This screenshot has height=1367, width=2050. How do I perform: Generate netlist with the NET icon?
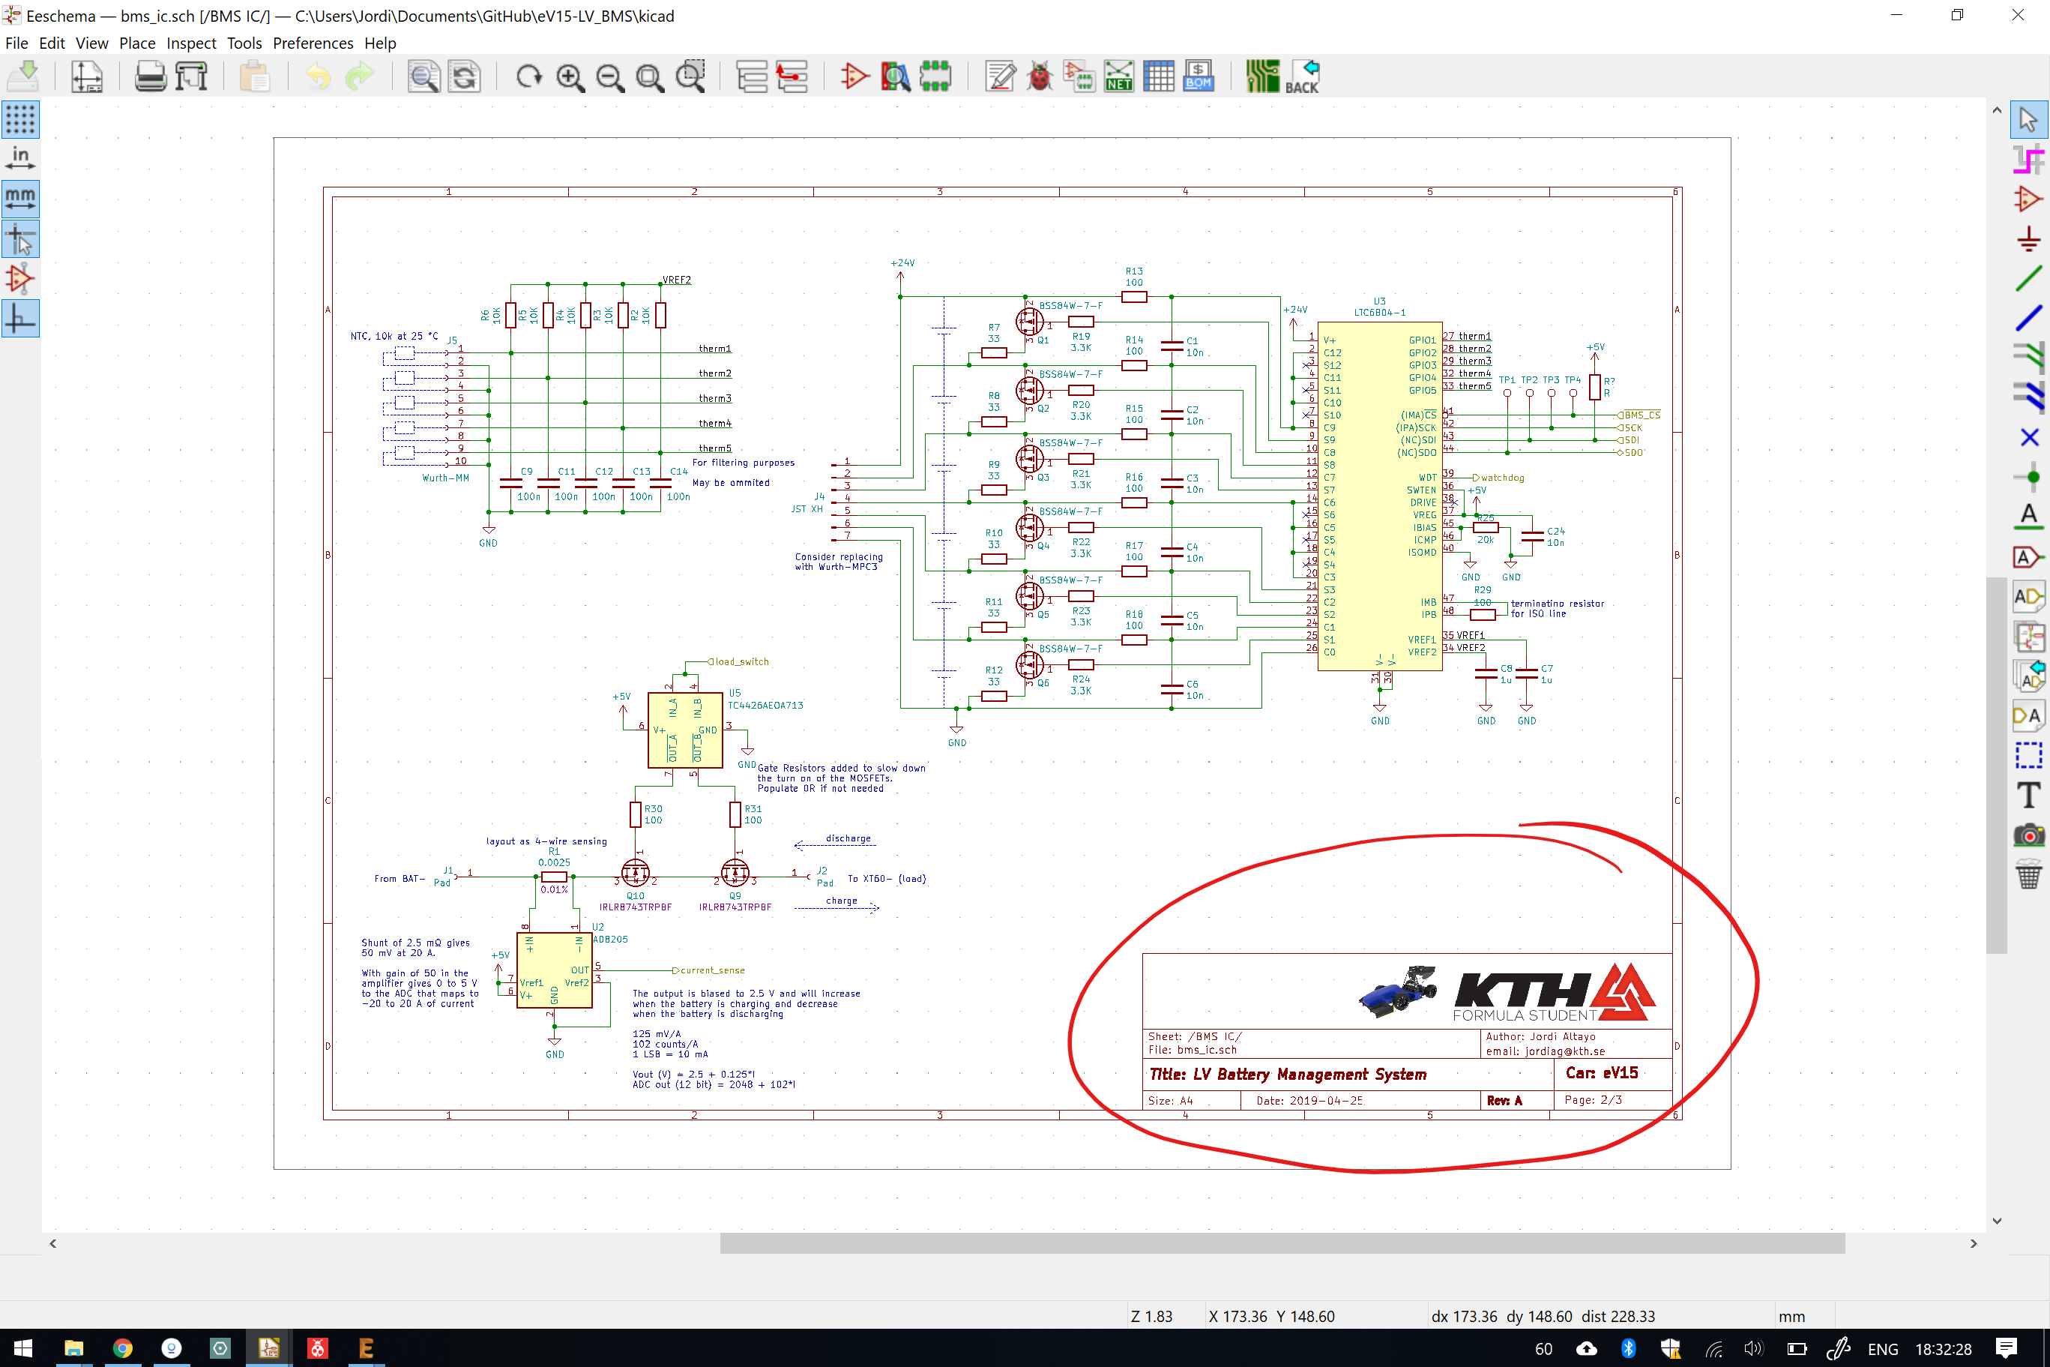pos(1118,76)
